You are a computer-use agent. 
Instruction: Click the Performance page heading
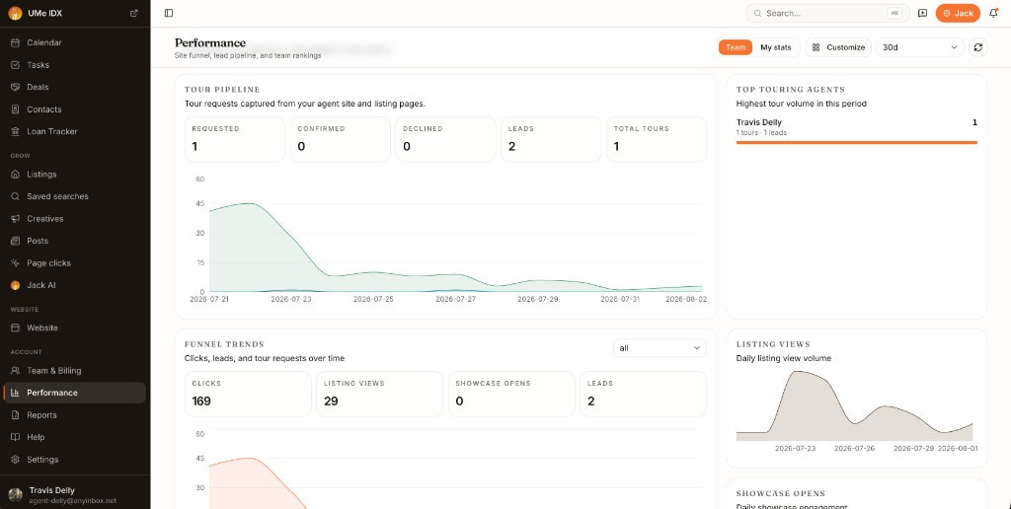click(210, 43)
